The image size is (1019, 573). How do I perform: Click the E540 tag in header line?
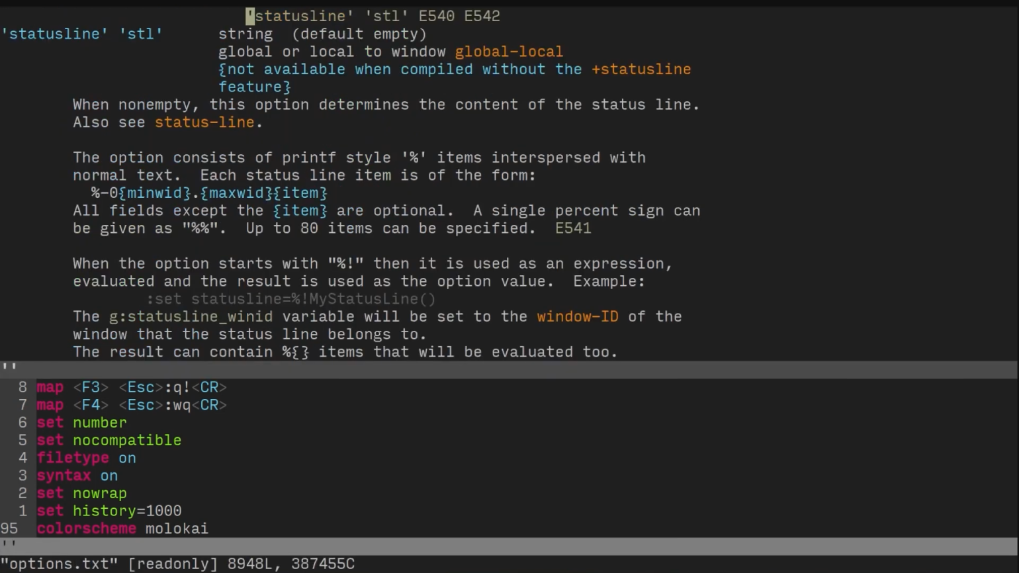[437, 16]
